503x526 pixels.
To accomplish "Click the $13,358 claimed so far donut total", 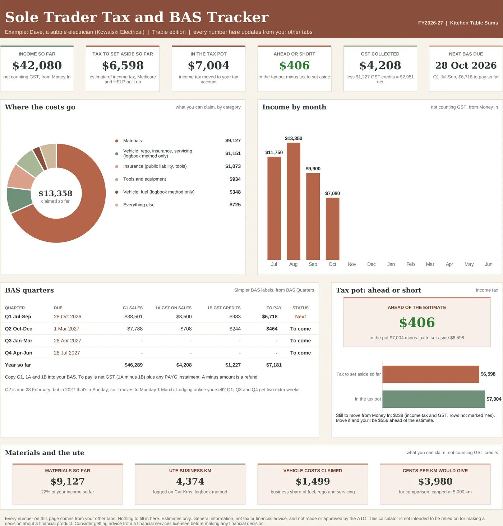I will click(x=55, y=193).
